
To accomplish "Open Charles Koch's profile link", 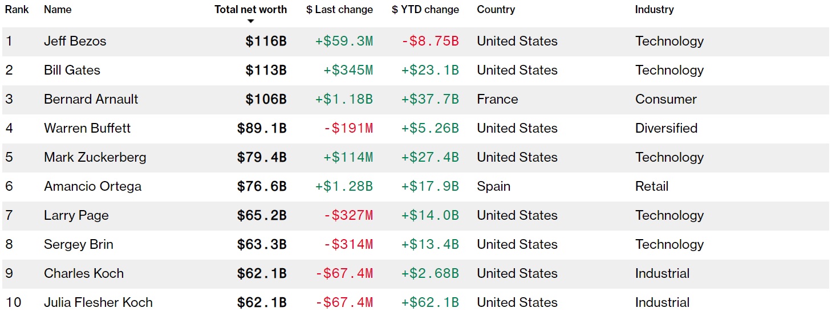I will click(83, 274).
